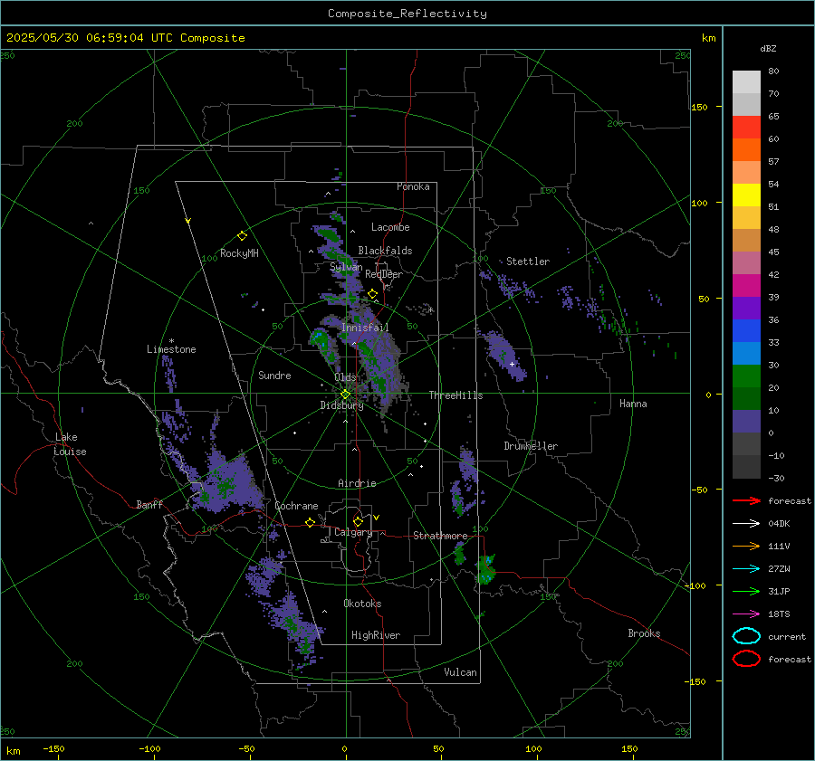Screen dimensions: 815x761
Task: Click the dBZ legend heading
Action: tap(768, 48)
